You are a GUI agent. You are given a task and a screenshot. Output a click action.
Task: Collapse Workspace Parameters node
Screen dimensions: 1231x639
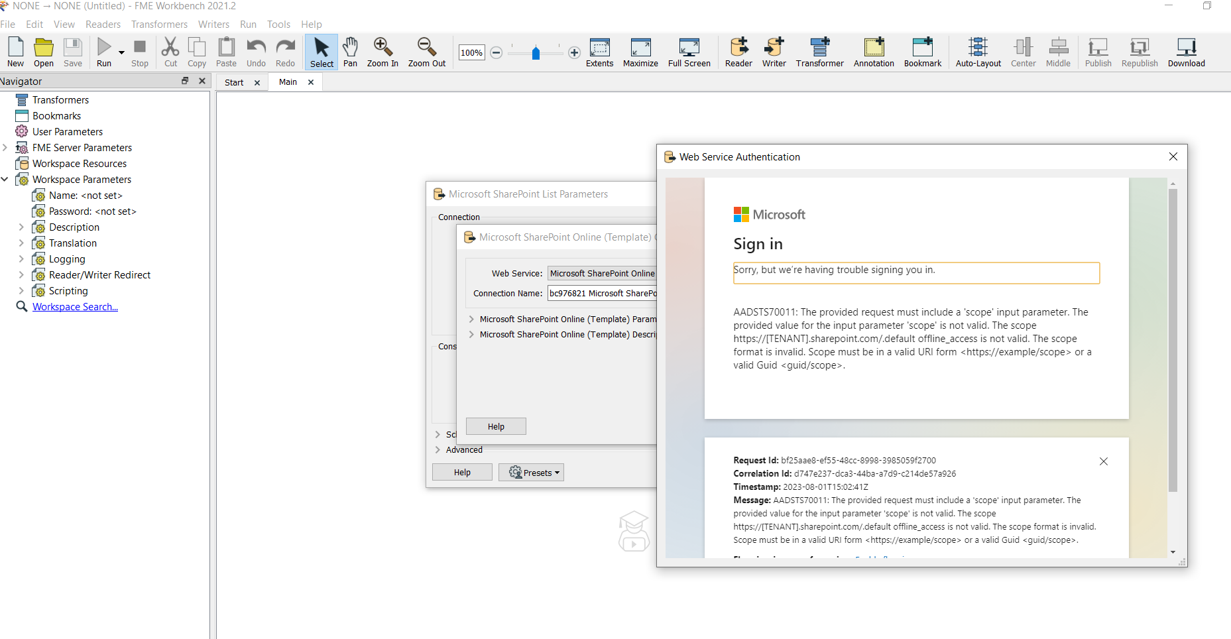pyautogui.click(x=5, y=180)
